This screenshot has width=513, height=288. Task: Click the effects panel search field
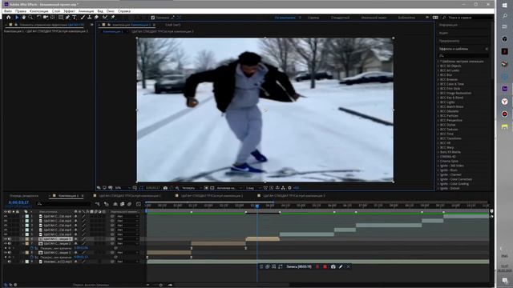[x=464, y=55]
